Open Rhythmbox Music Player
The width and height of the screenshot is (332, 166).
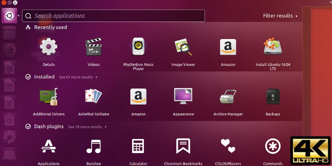pos(139,47)
